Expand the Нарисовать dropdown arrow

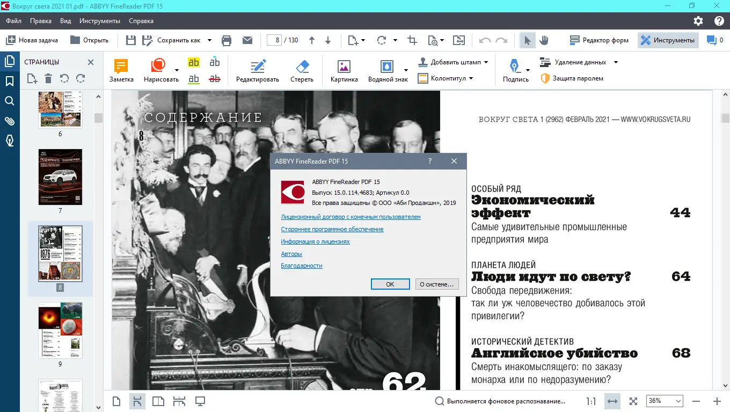click(177, 70)
